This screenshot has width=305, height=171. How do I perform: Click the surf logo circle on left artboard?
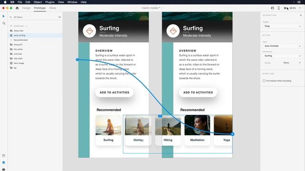[x=89, y=31]
